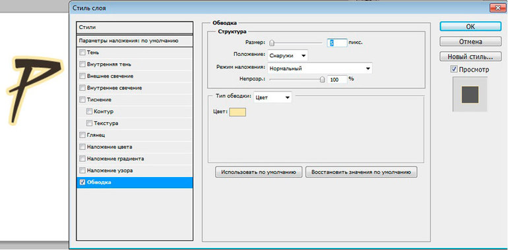Enable the Наложение цвета checkbox
508x250 pixels.
tap(82, 147)
